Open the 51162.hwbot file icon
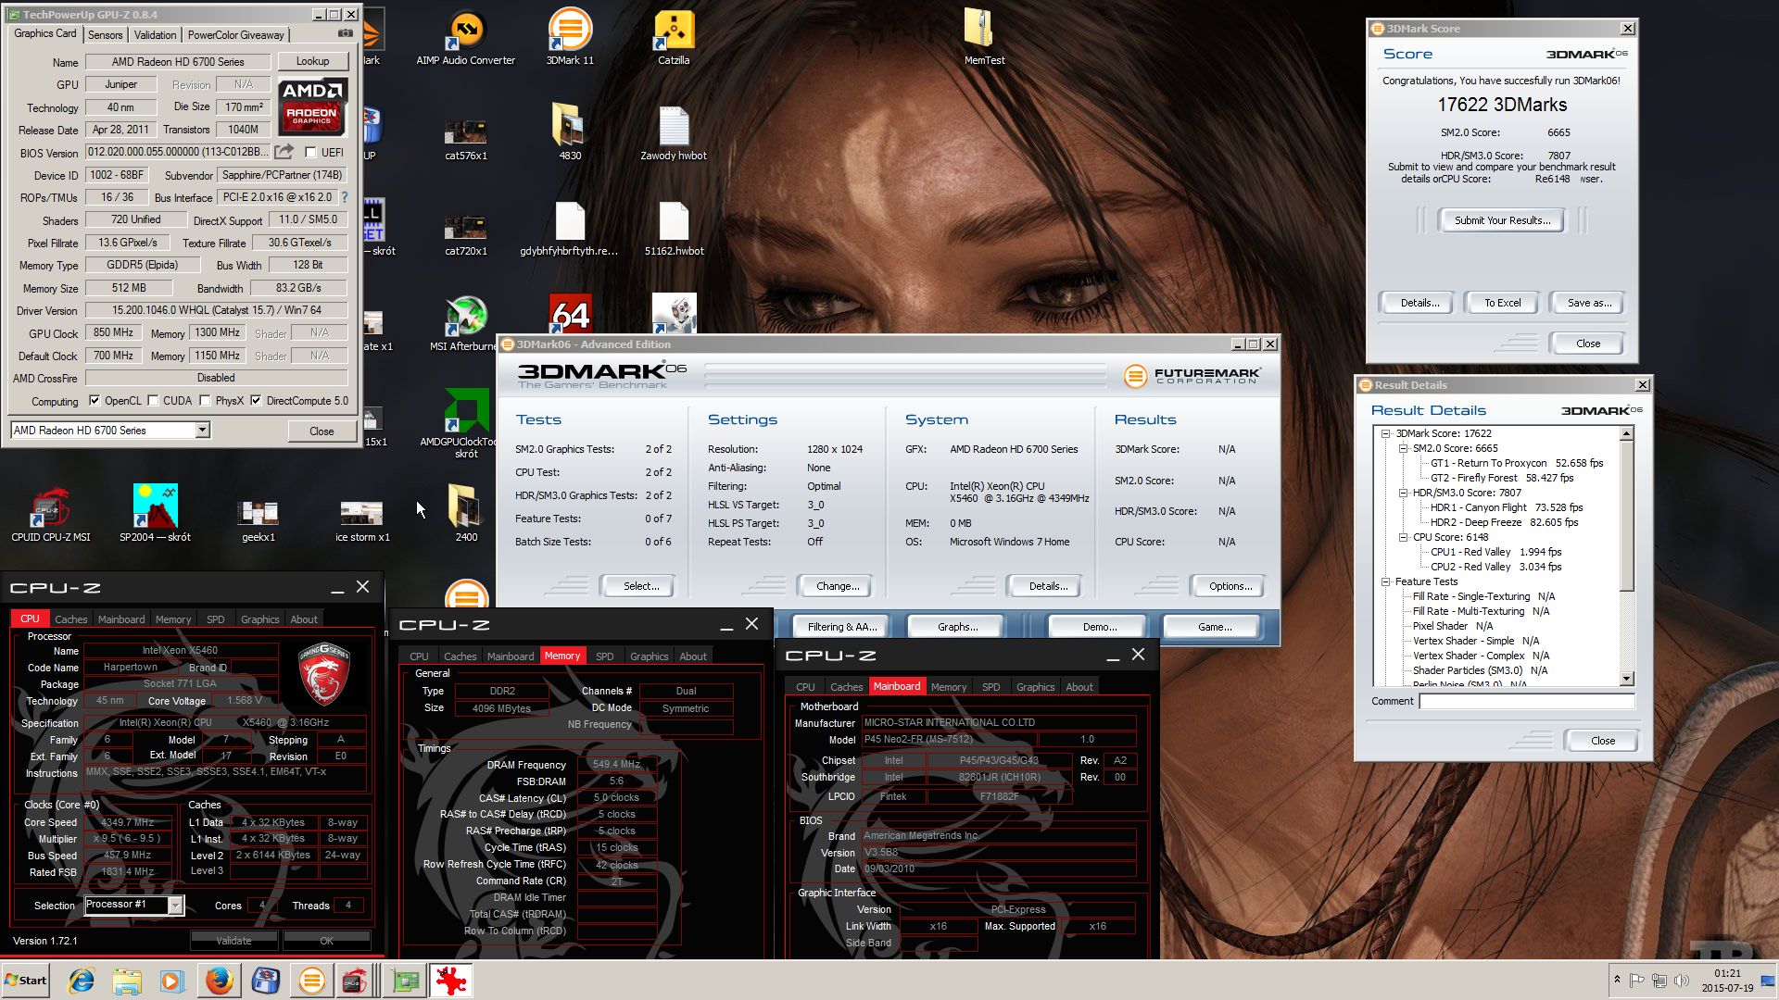 pos(674,229)
